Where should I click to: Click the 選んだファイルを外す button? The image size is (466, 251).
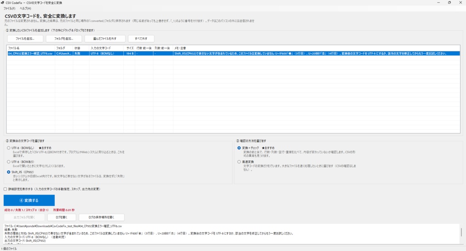(105, 39)
